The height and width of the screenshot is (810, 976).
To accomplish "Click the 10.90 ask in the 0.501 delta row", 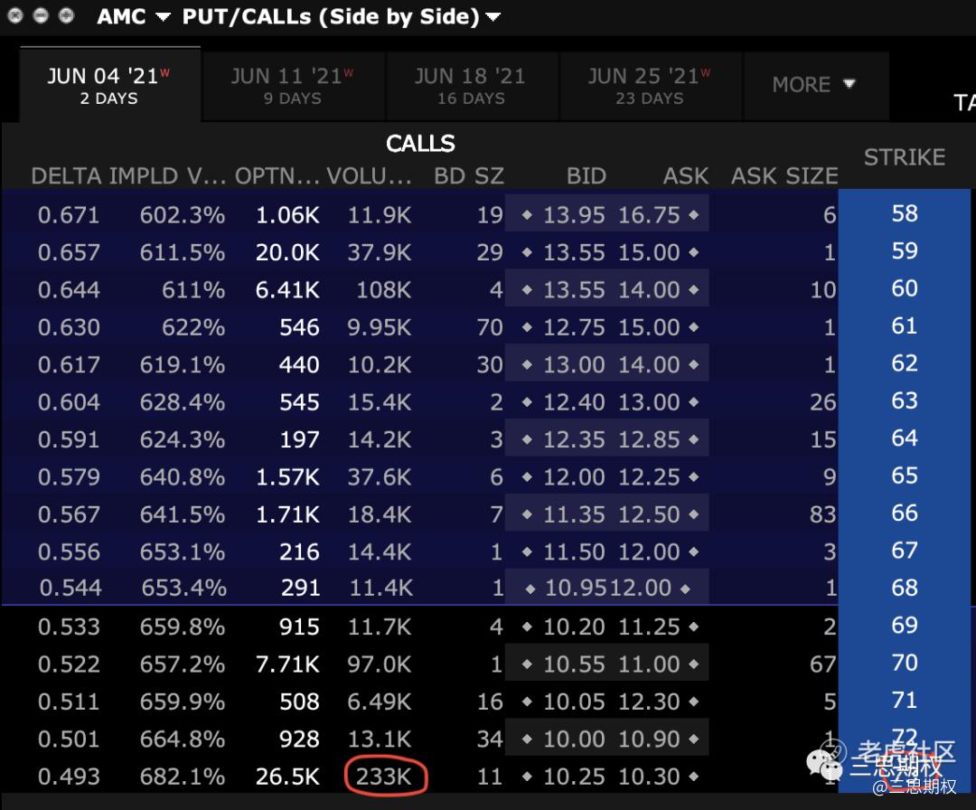I will pyautogui.click(x=649, y=739).
